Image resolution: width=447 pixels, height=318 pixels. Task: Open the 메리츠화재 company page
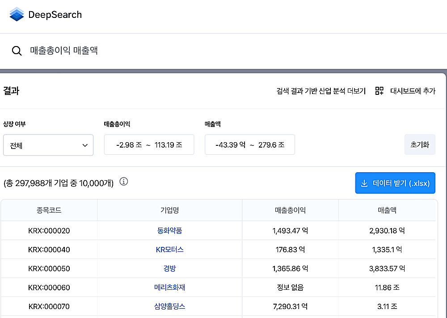click(170, 288)
